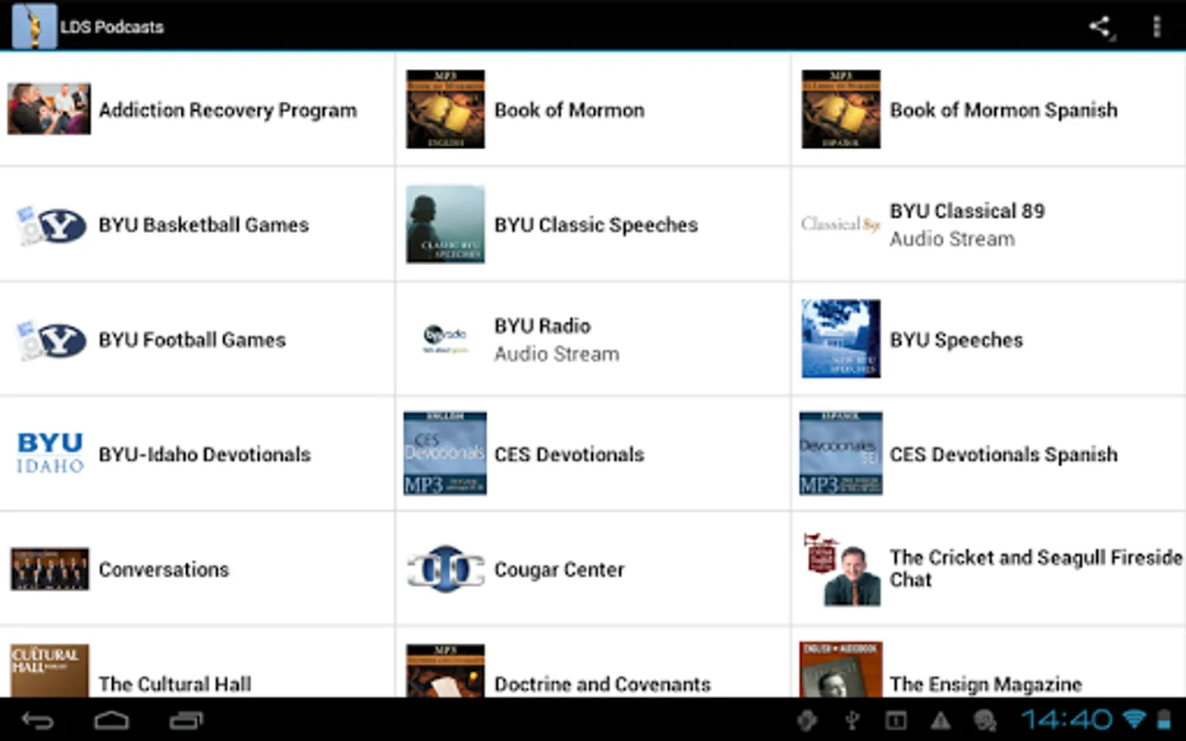Open "Cougar Center" title
Screen dimensions: 1186x741
tap(559, 570)
